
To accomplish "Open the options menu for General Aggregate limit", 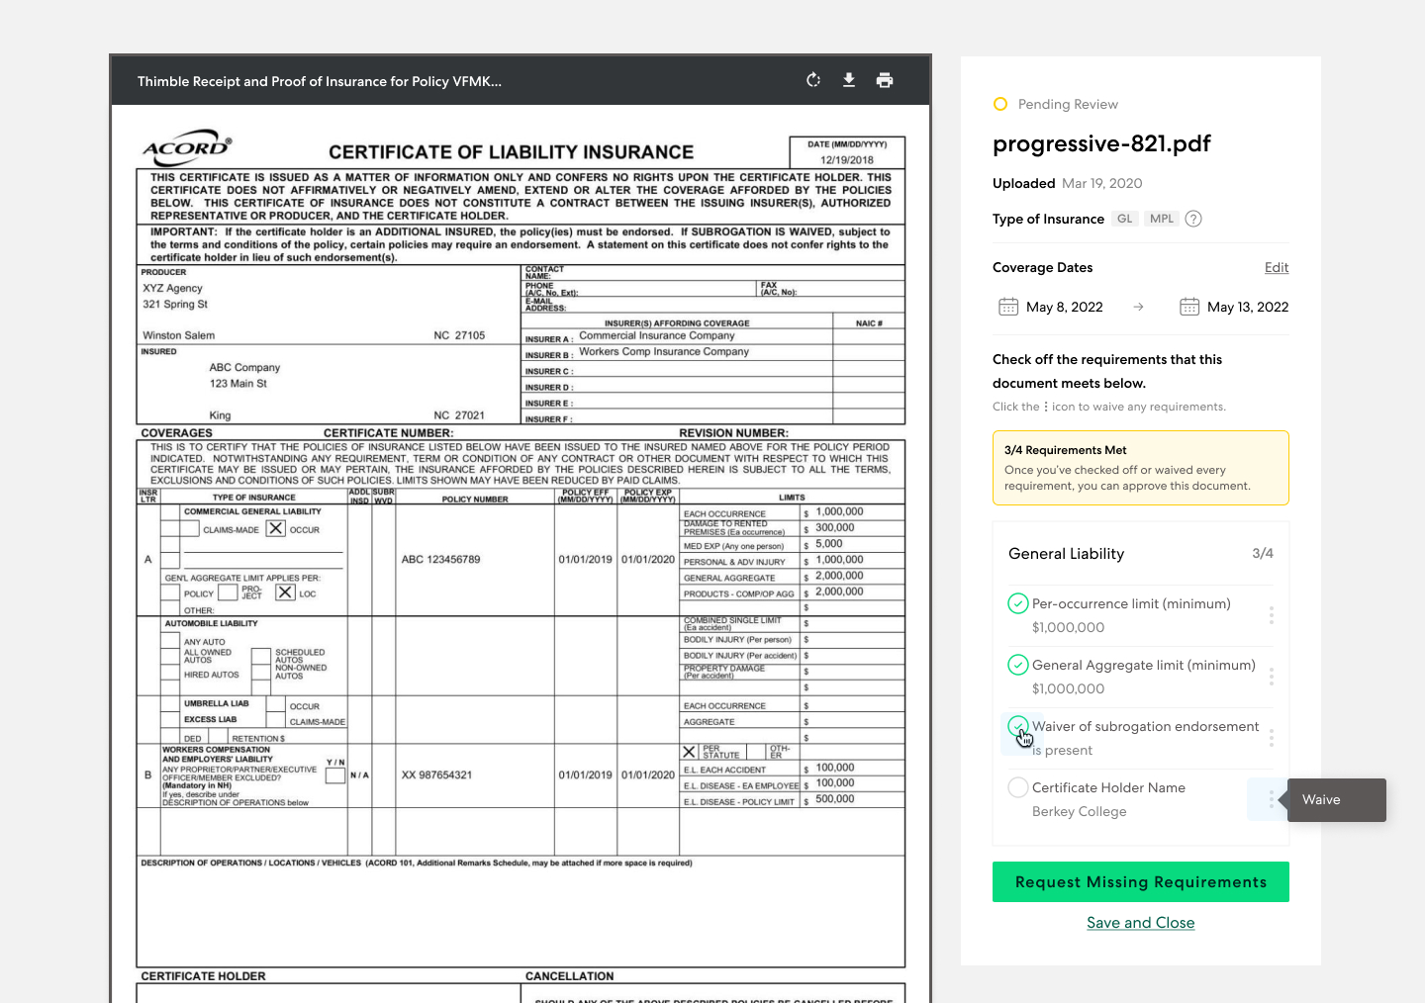I will [1271, 677].
